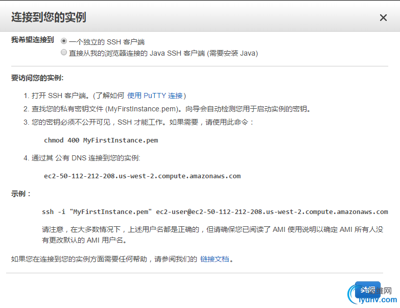Click the heading '要访问您的实例:'
Image resolution: width=400 pixels, height=308 pixels.
point(37,78)
